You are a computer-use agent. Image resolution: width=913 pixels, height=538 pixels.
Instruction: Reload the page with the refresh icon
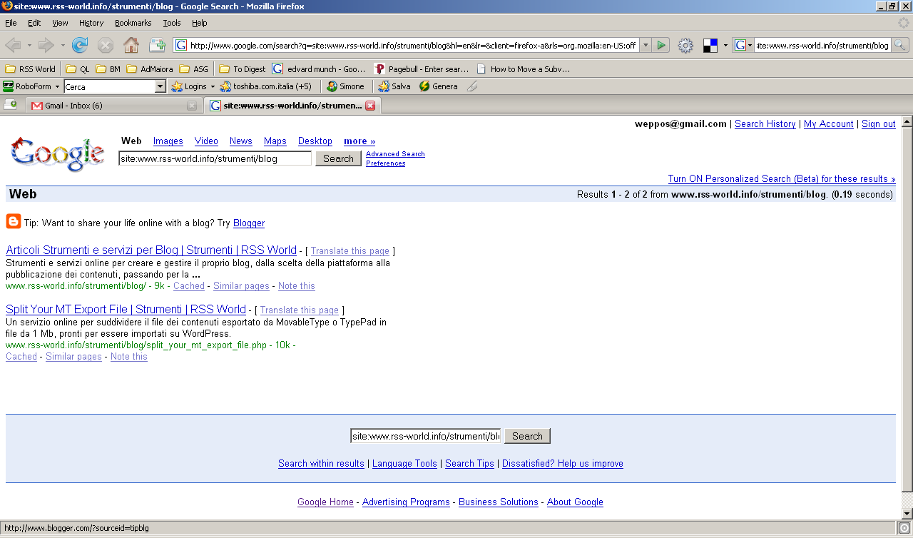[x=80, y=46]
